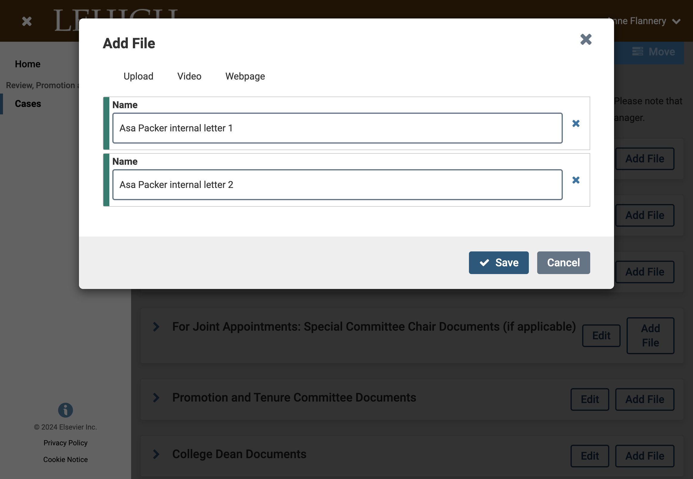The width and height of the screenshot is (693, 479).
Task: Expand the College Dean Documents section
Action: (156, 454)
